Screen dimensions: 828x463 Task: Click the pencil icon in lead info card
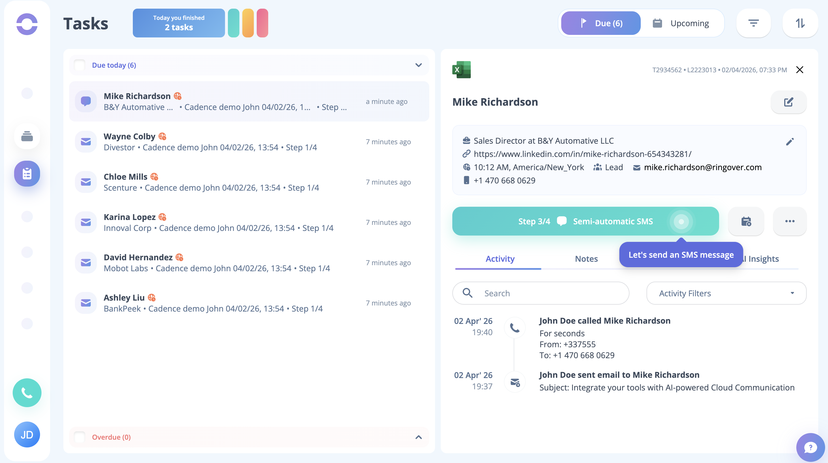pos(790,142)
